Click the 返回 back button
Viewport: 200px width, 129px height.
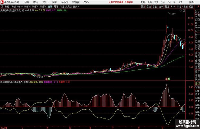click(191, 7)
